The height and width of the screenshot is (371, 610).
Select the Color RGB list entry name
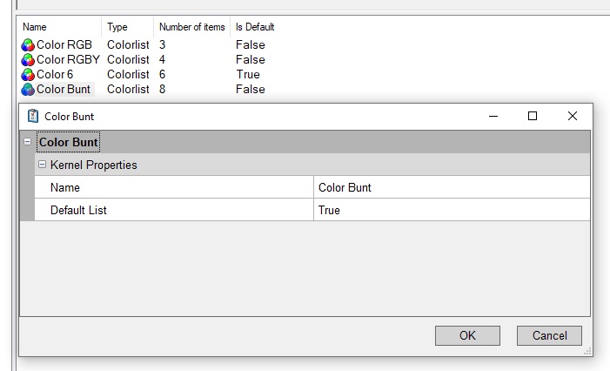point(64,45)
